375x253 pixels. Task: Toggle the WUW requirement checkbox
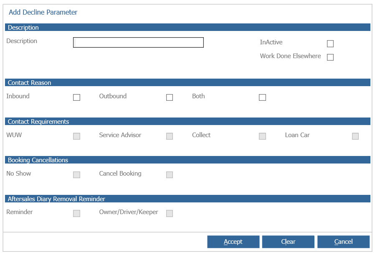[x=76, y=136]
